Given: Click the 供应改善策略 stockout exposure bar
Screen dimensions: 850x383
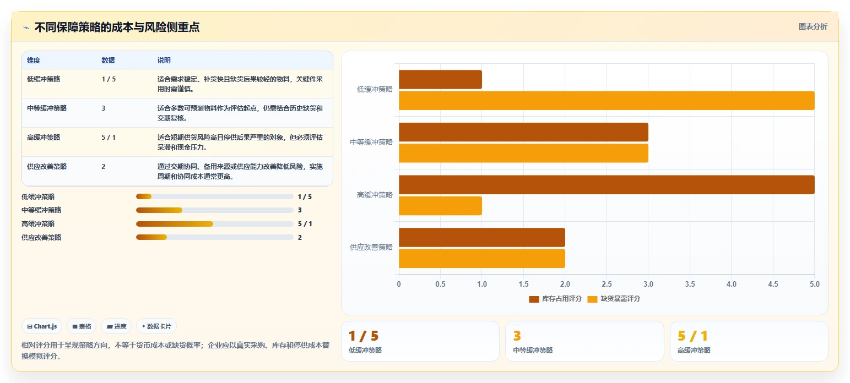Looking at the screenshot, I should coord(482,259).
